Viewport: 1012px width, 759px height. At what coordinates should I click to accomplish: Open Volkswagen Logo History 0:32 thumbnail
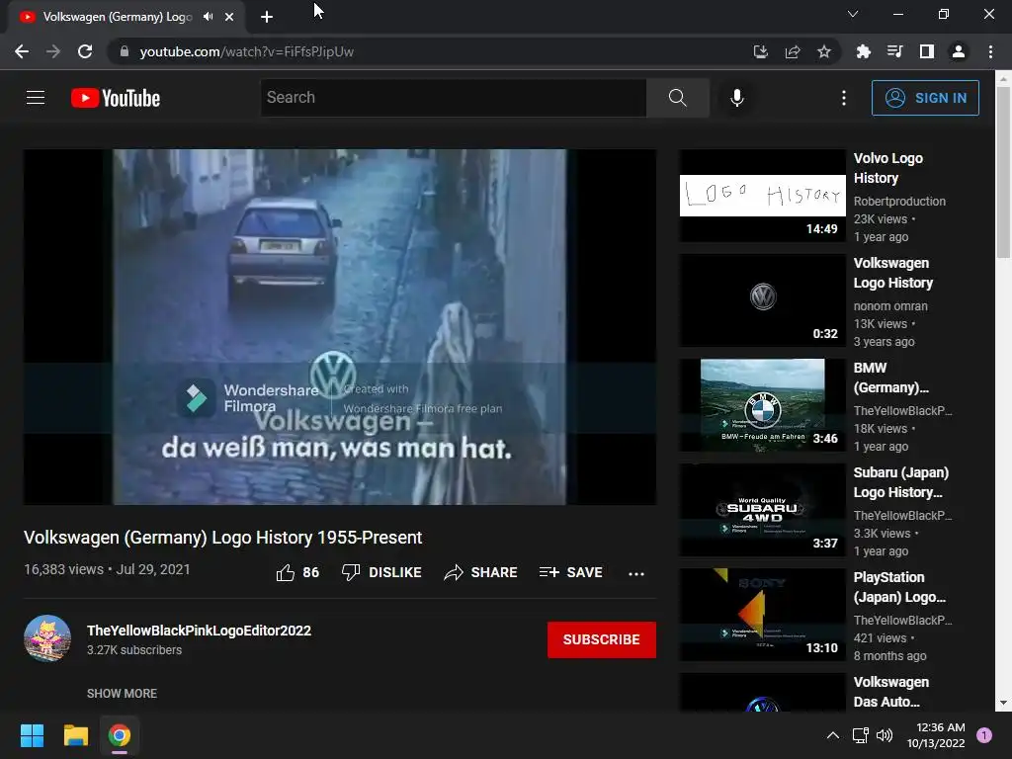click(762, 300)
